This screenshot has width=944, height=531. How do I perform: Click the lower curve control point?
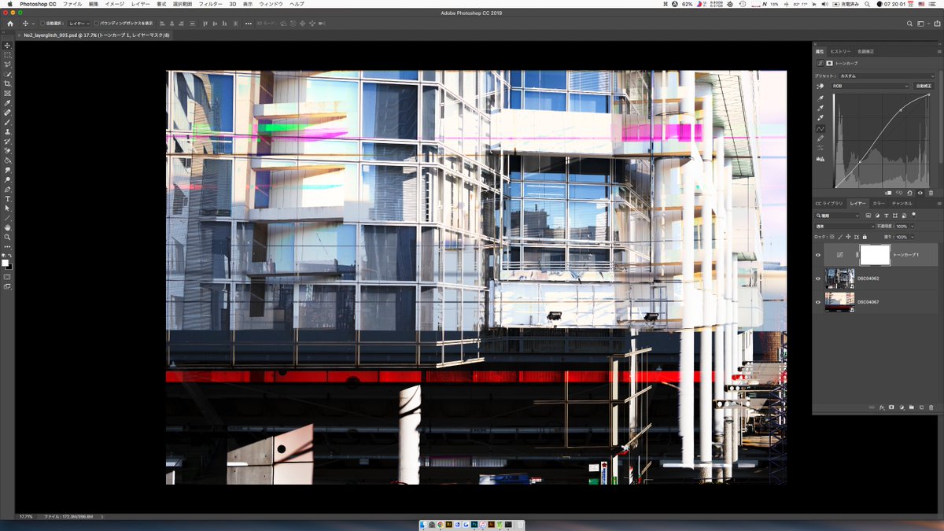pos(860,162)
